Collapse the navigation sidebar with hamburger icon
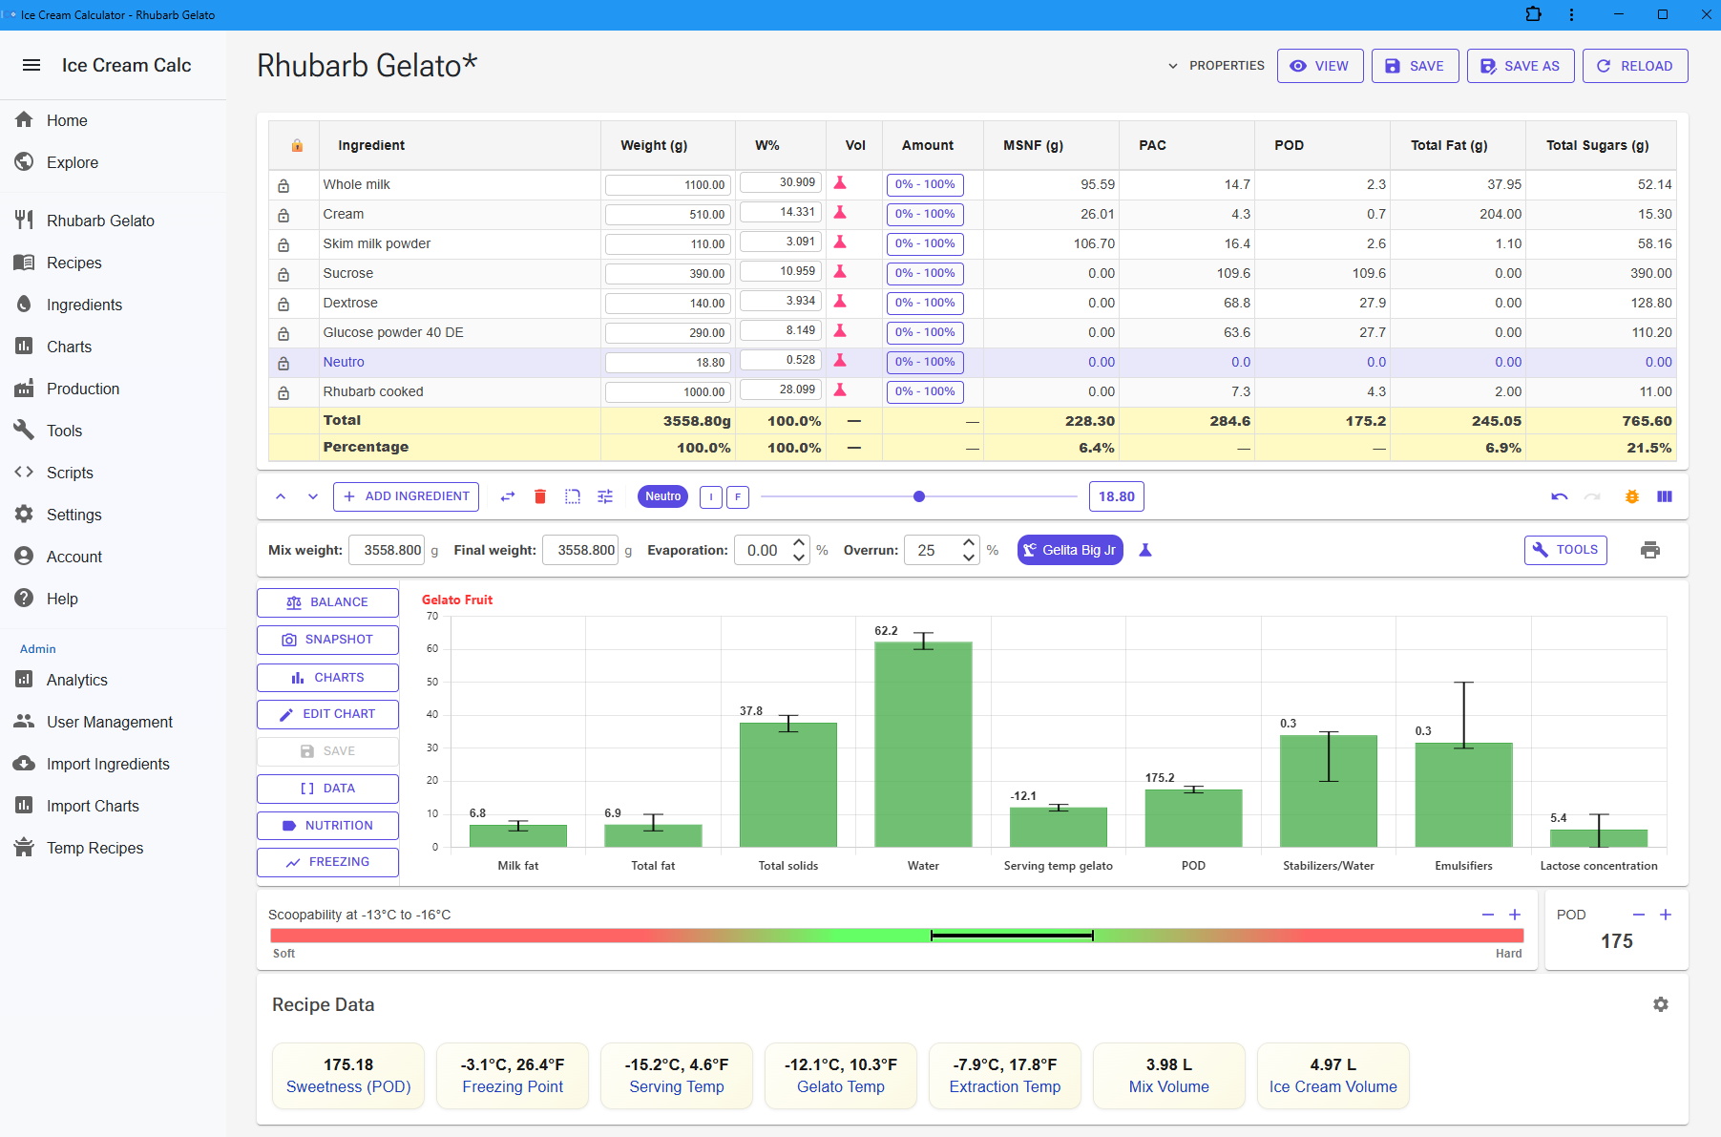 [x=31, y=65]
